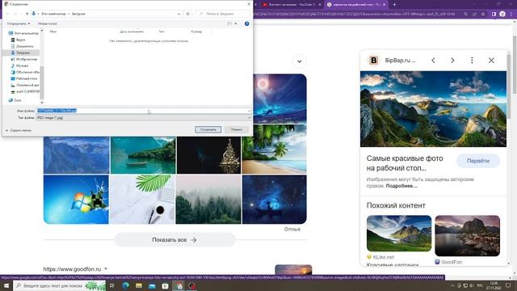Click the Перейти button
This screenshot has height=291, width=517.
pyautogui.click(x=478, y=161)
